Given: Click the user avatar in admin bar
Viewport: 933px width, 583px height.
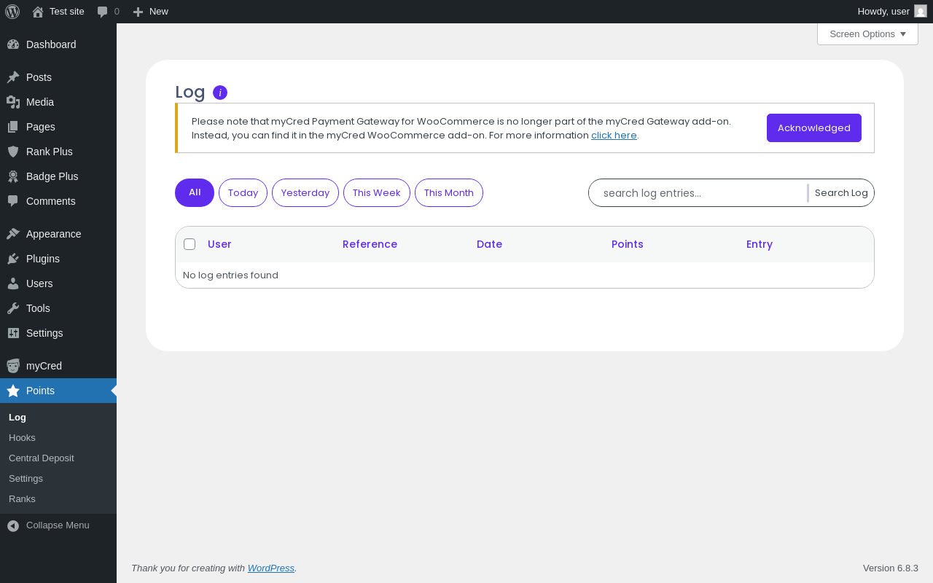Looking at the screenshot, I should tap(921, 11).
